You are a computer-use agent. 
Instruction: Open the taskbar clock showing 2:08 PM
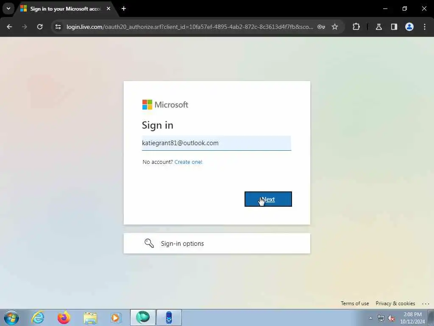coord(412,318)
